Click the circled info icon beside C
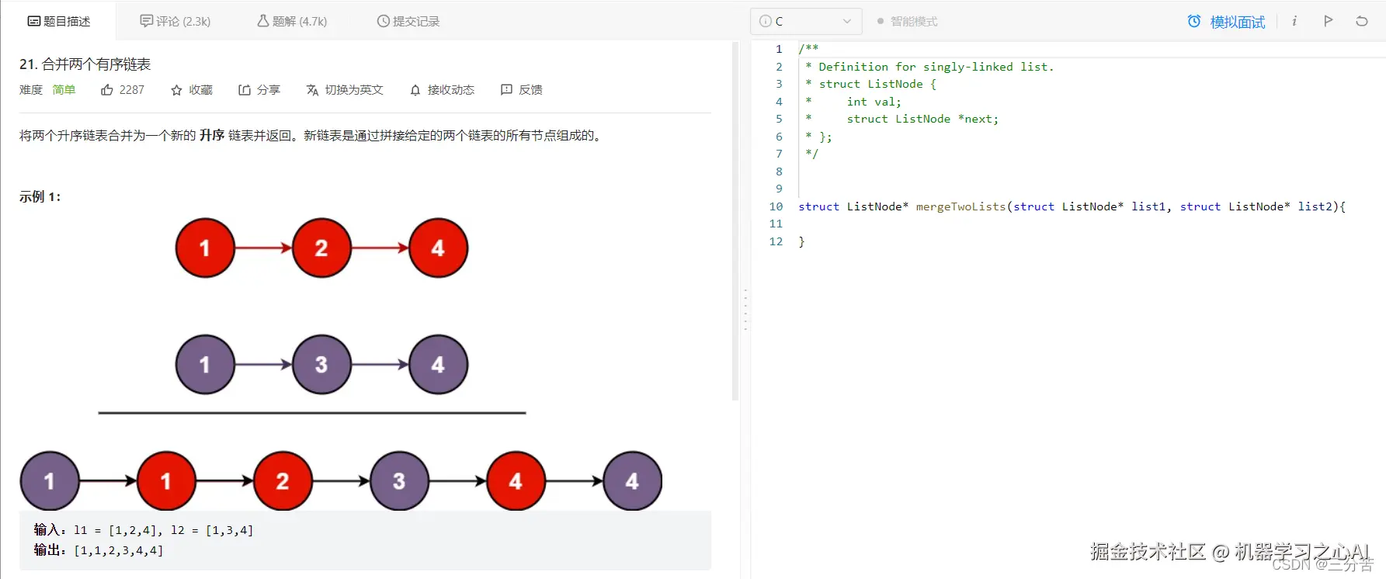 pos(765,21)
